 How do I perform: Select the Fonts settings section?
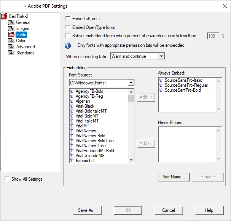(21, 35)
